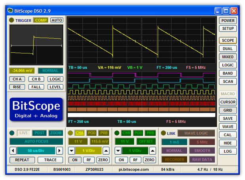Click the timebase right arrow button
This screenshot has width=245, height=180.
click(x=59, y=151)
